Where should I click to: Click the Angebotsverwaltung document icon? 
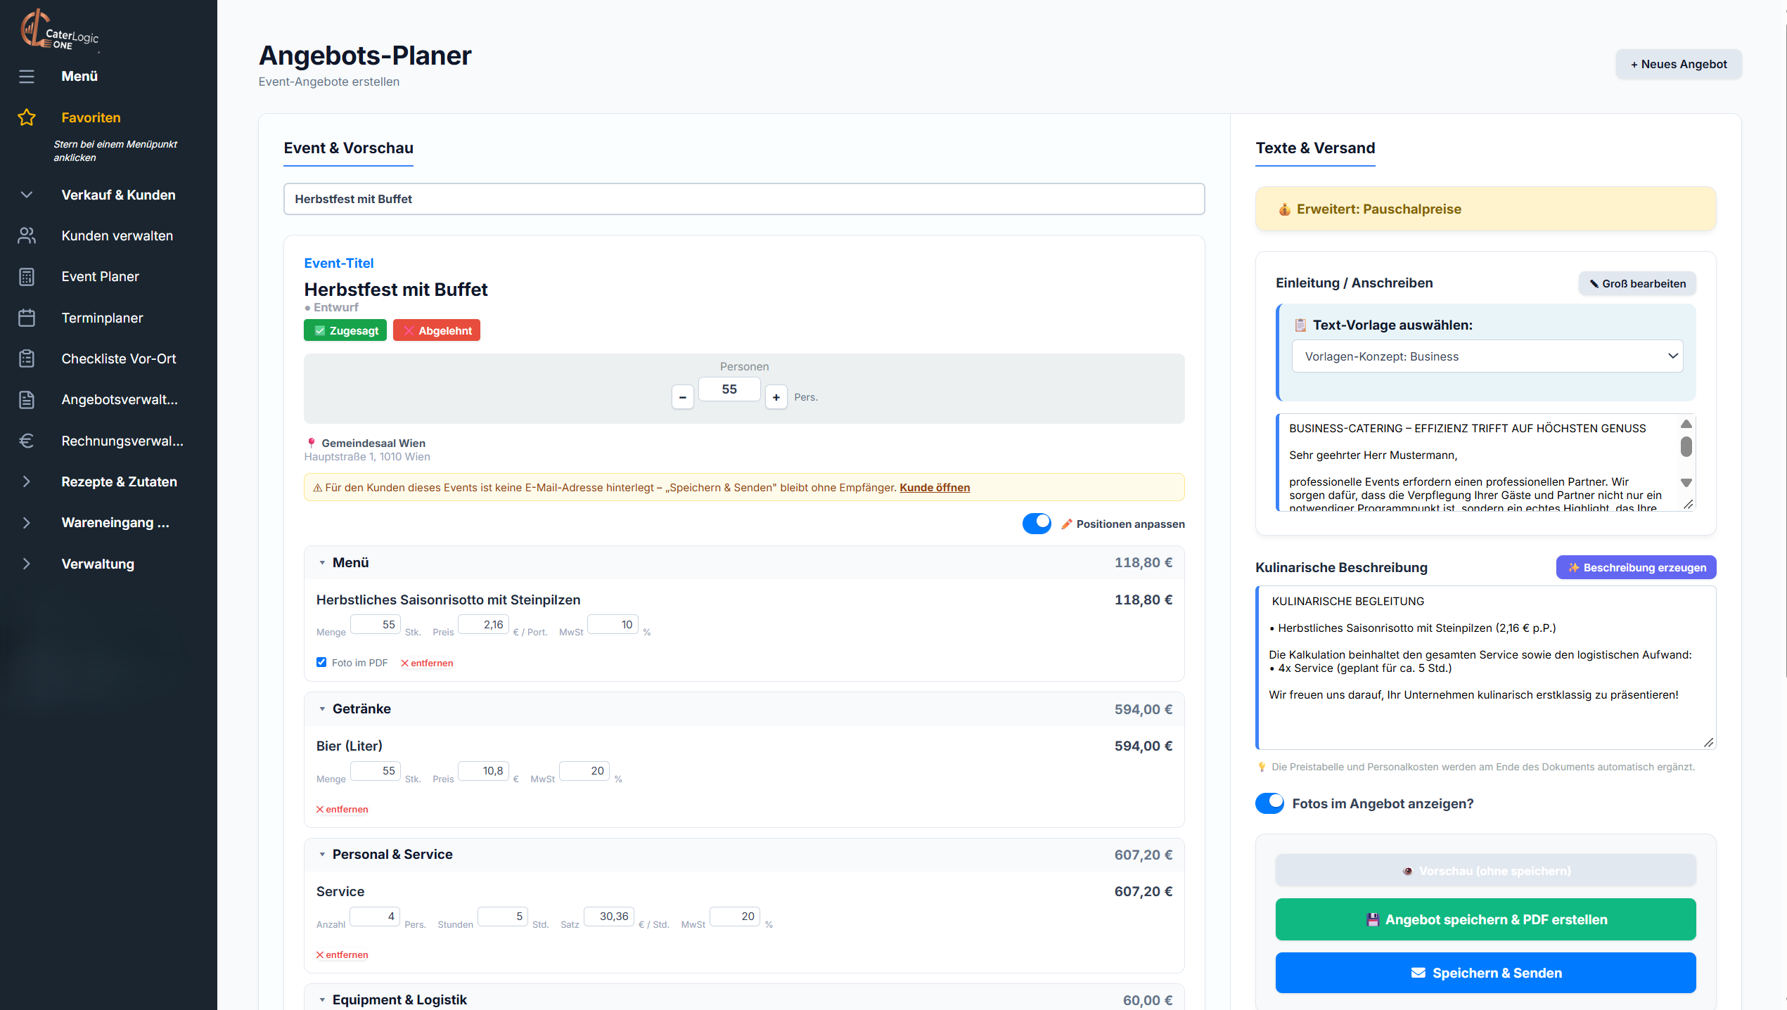point(27,400)
